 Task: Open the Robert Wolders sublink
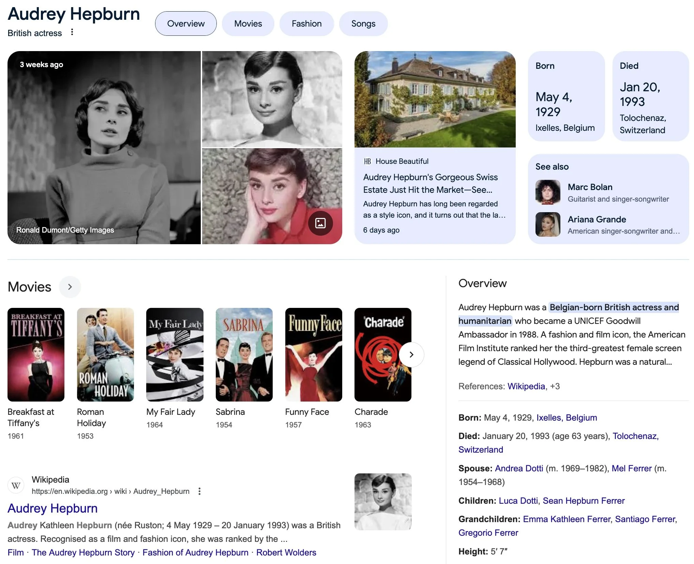click(286, 552)
